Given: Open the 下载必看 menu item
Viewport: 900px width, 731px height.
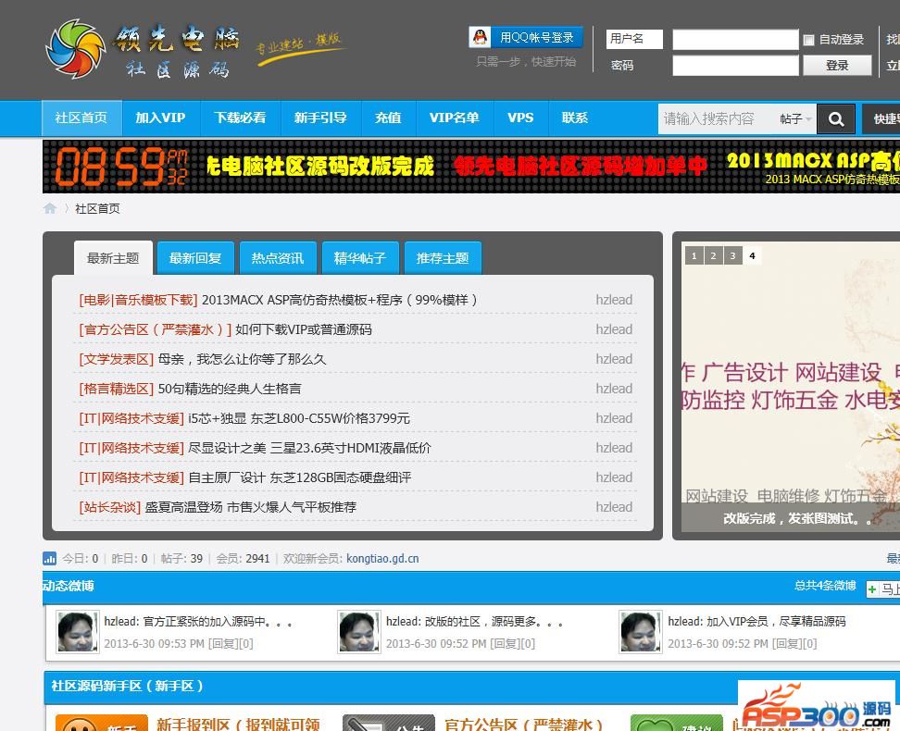Looking at the screenshot, I should point(240,118).
